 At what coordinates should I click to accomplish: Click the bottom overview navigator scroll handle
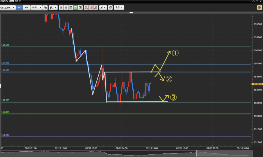coord(197,153)
